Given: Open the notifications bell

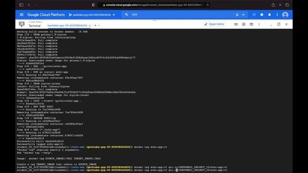Looking at the screenshot, I should pos(269,15).
